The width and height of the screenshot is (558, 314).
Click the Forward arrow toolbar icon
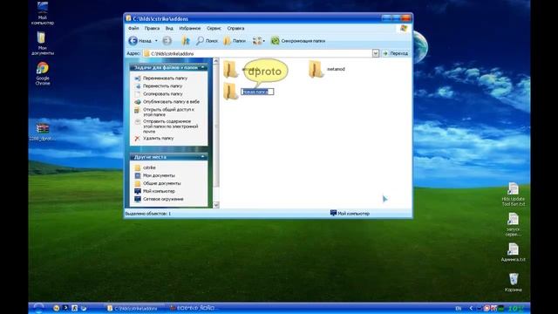tap(167, 41)
